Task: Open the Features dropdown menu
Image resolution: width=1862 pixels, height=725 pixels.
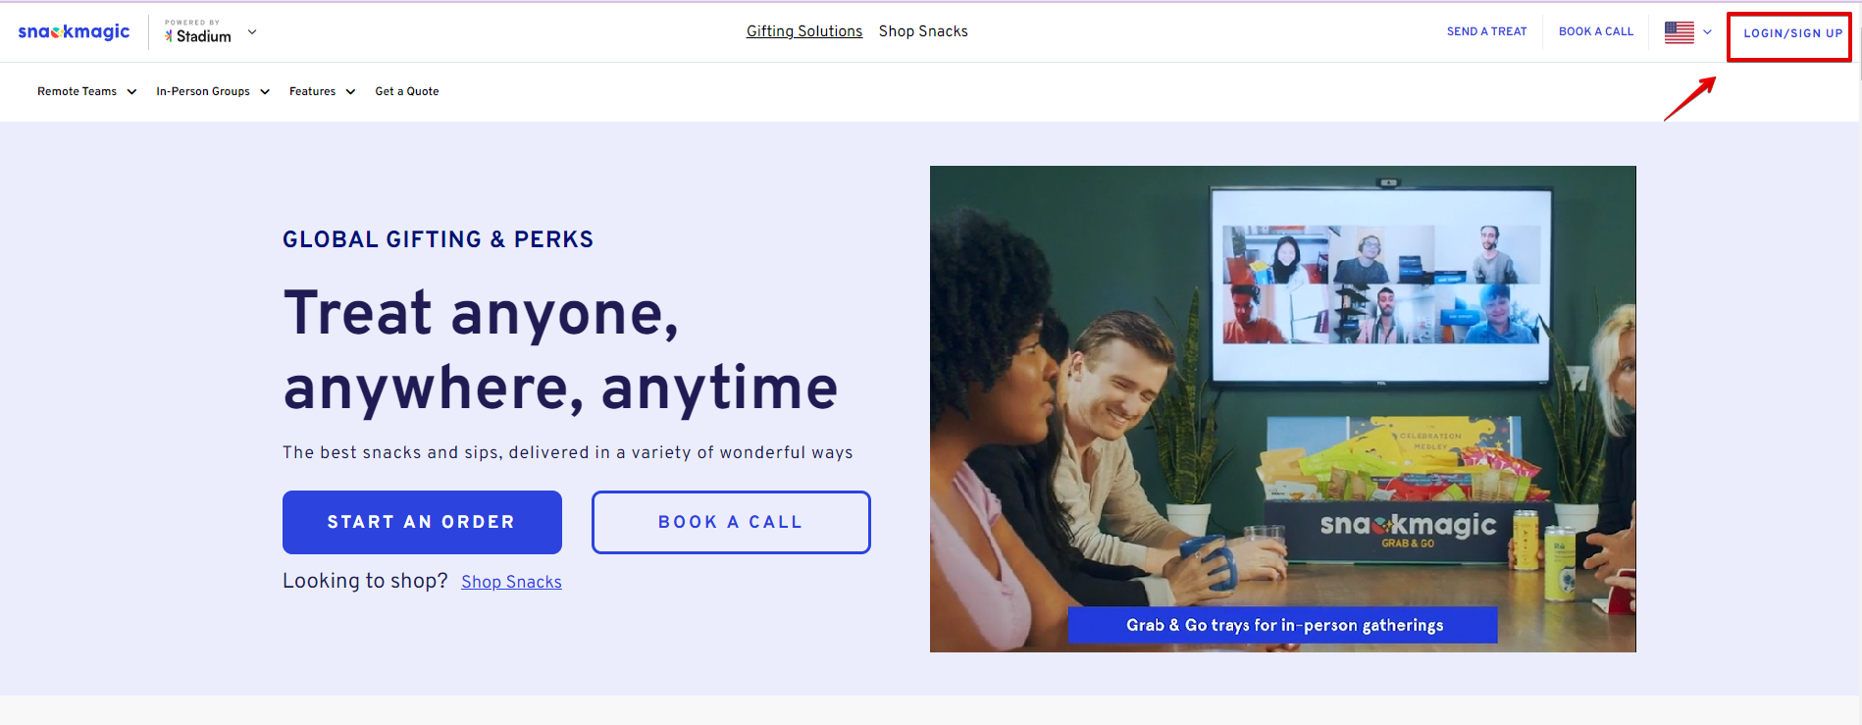Action: [322, 91]
